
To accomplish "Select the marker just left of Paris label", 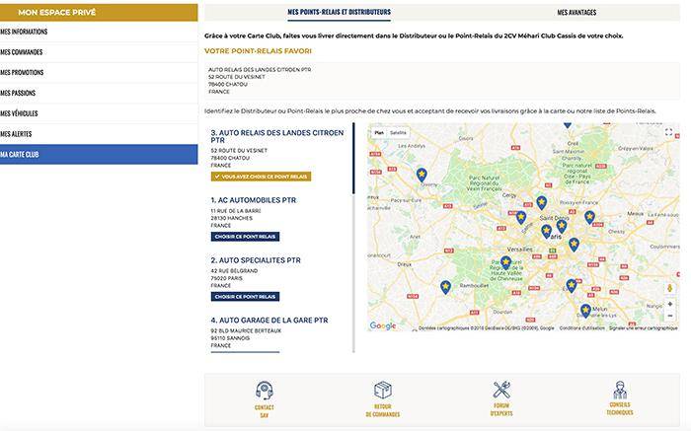I will [x=546, y=231].
